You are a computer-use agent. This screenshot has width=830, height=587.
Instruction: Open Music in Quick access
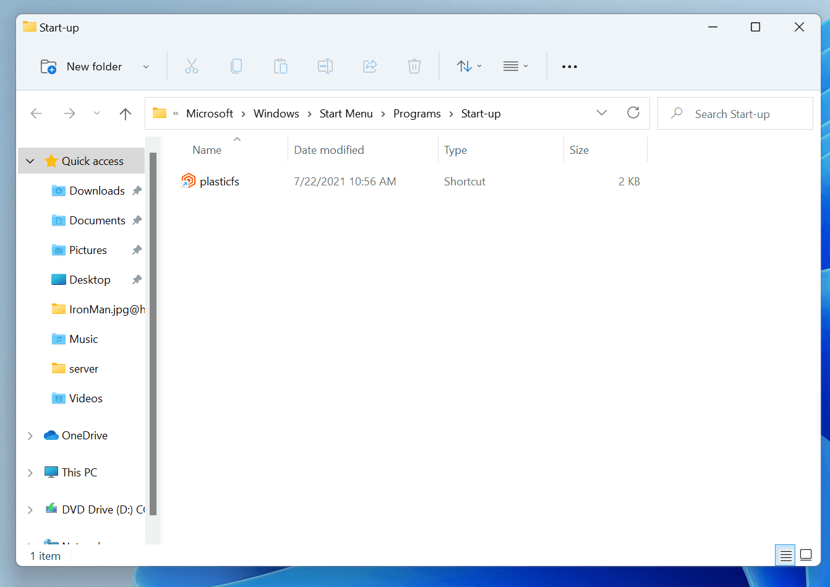[x=83, y=339]
